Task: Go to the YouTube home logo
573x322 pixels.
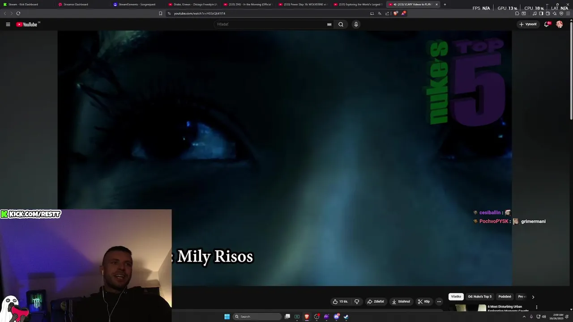Action: pos(28,25)
